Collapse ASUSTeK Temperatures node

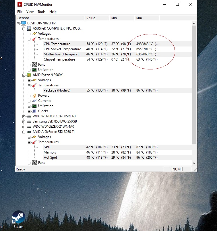pyautogui.click(x=29, y=39)
